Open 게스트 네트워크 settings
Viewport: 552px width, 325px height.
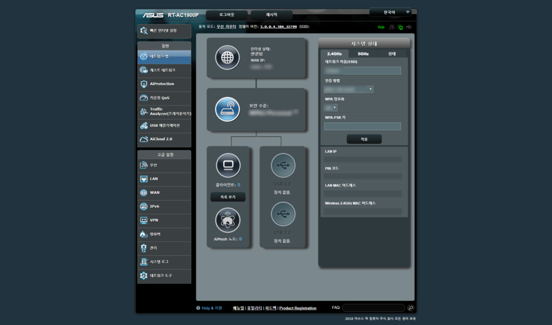(x=164, y=70)
